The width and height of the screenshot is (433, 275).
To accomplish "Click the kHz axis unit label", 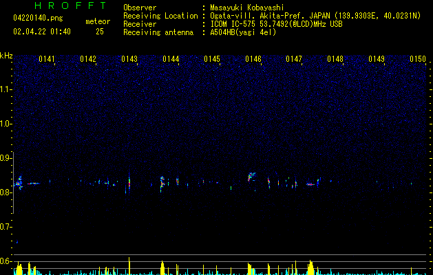I will pos(6,56).
